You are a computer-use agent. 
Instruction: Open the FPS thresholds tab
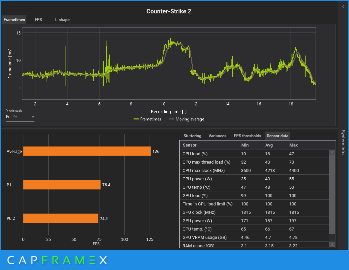[x=247, y=136]
